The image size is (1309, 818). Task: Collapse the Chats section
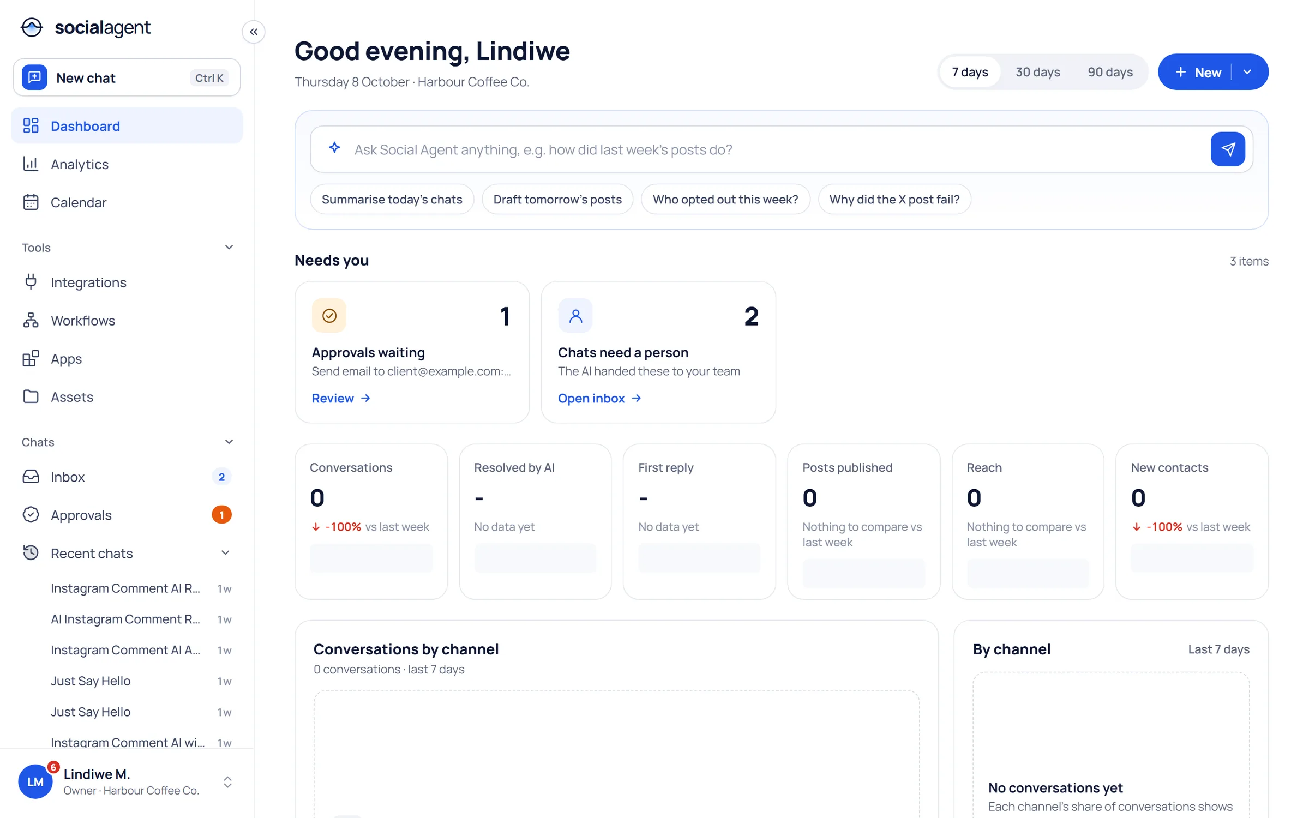229,442
